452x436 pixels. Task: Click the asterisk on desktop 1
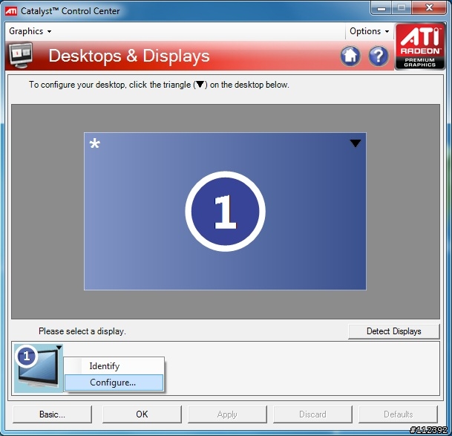click(94, 143)
